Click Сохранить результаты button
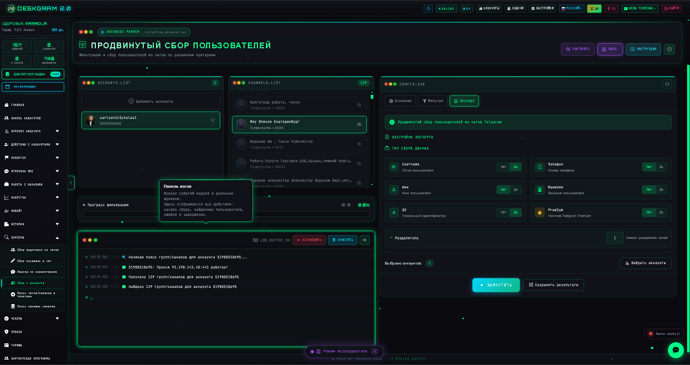The width and height of the screenshot is (690, 365). pos(553,285)
